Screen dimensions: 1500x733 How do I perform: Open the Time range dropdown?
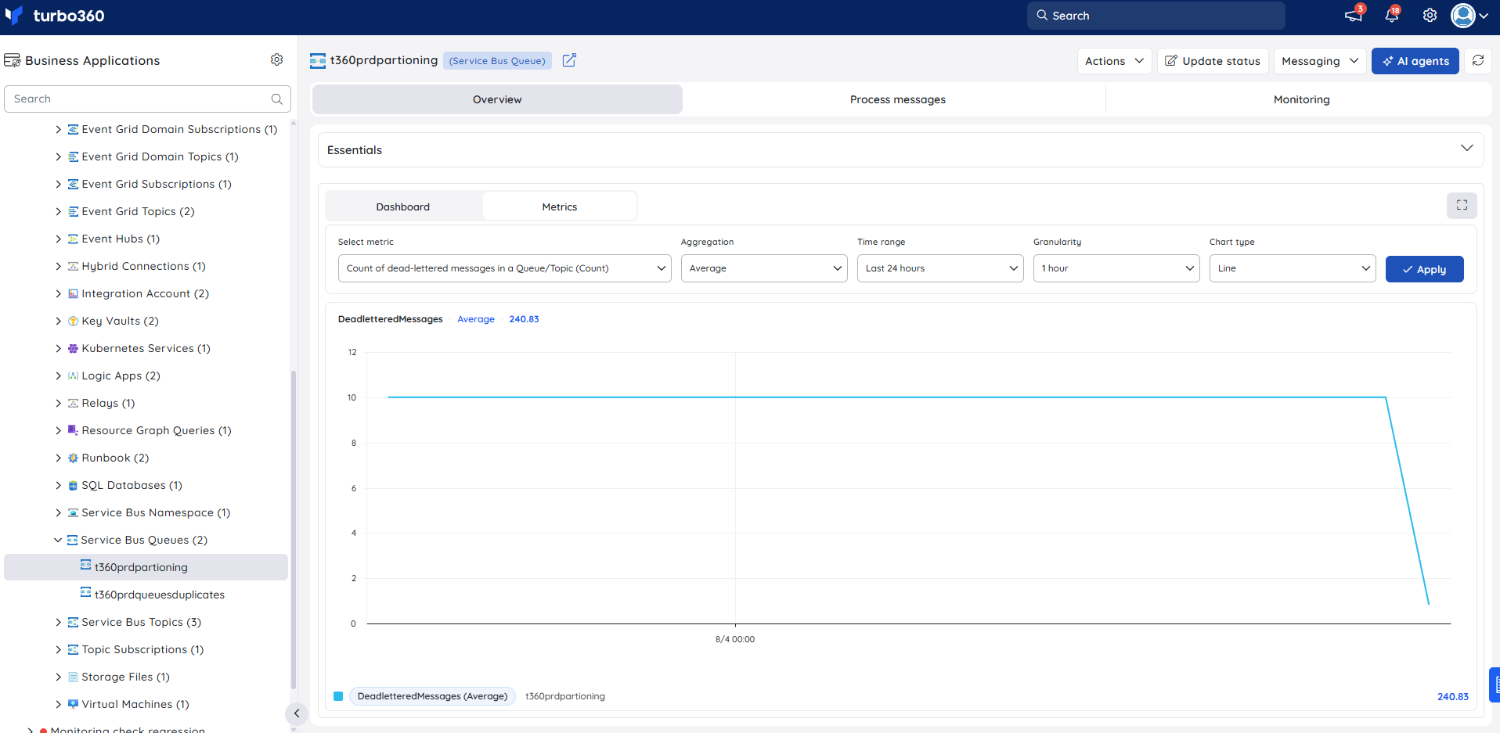[940, 268]
